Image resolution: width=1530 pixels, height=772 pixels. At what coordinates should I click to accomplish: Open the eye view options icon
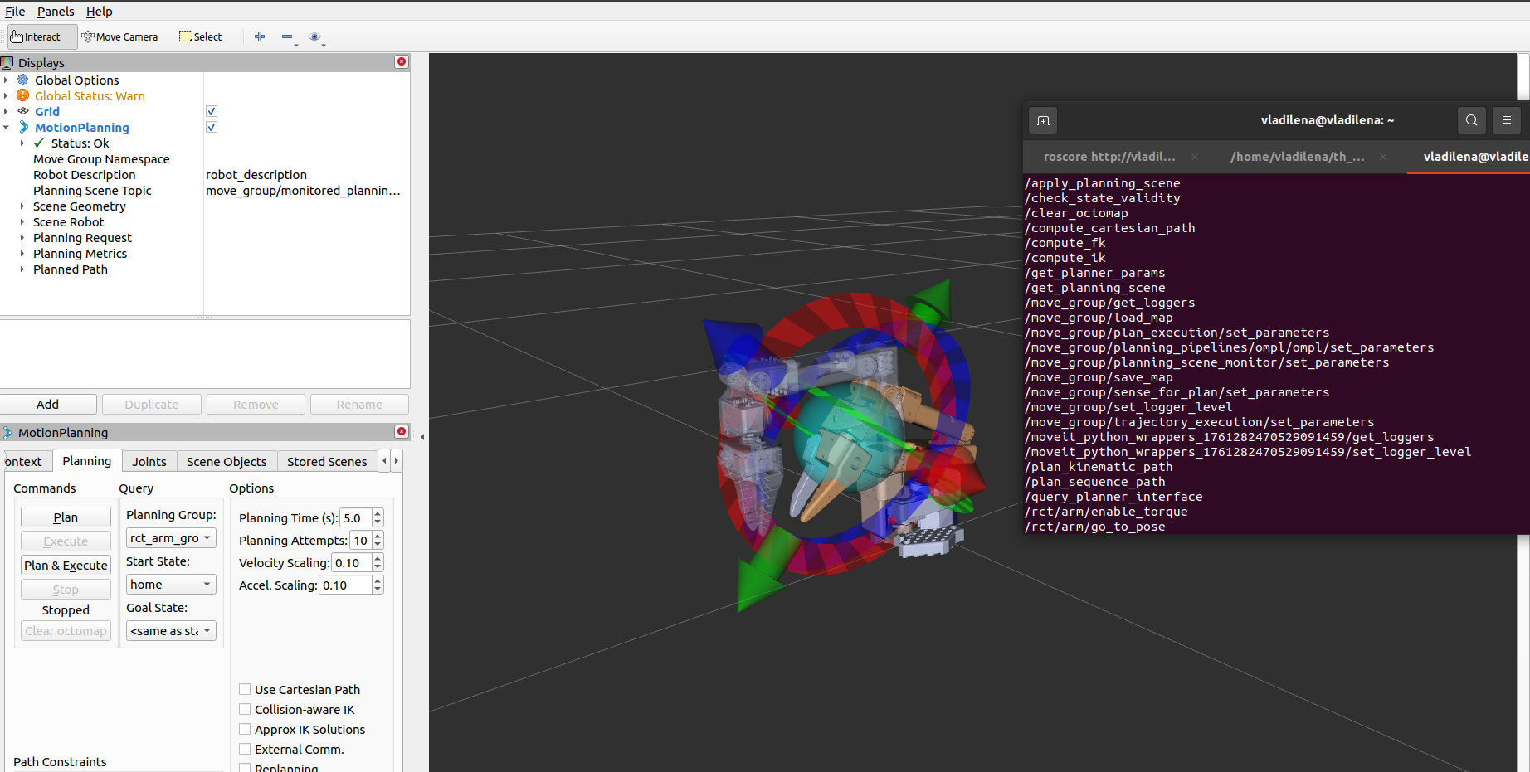314,36
